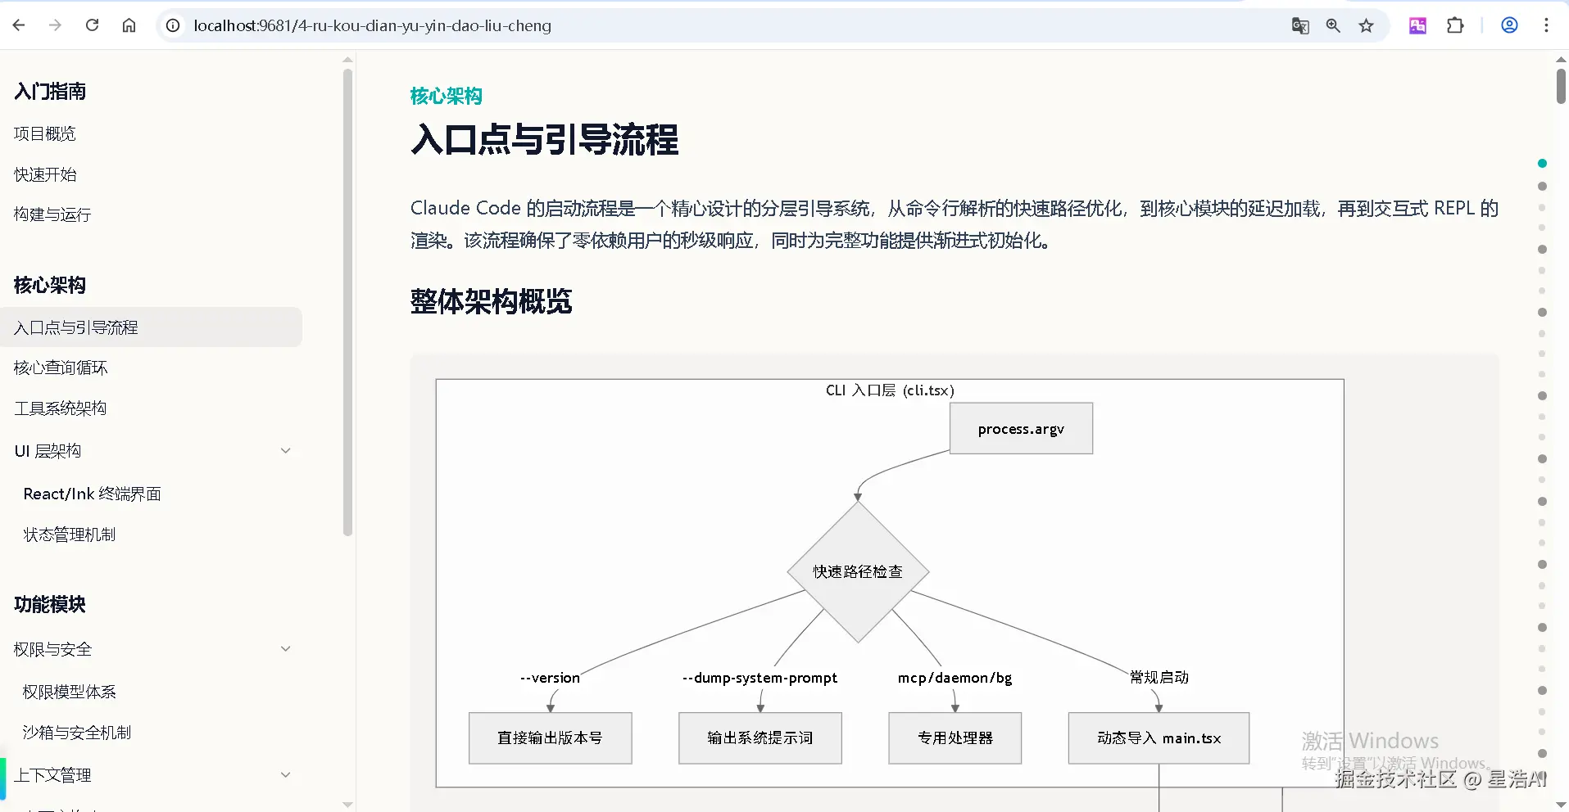Open React/Ink 终端界面 page
Viewport: 1569px width, 812px height.
92,494
